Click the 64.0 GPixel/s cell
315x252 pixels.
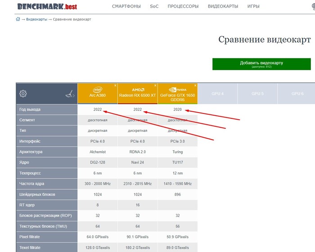[x=98, y=237]
